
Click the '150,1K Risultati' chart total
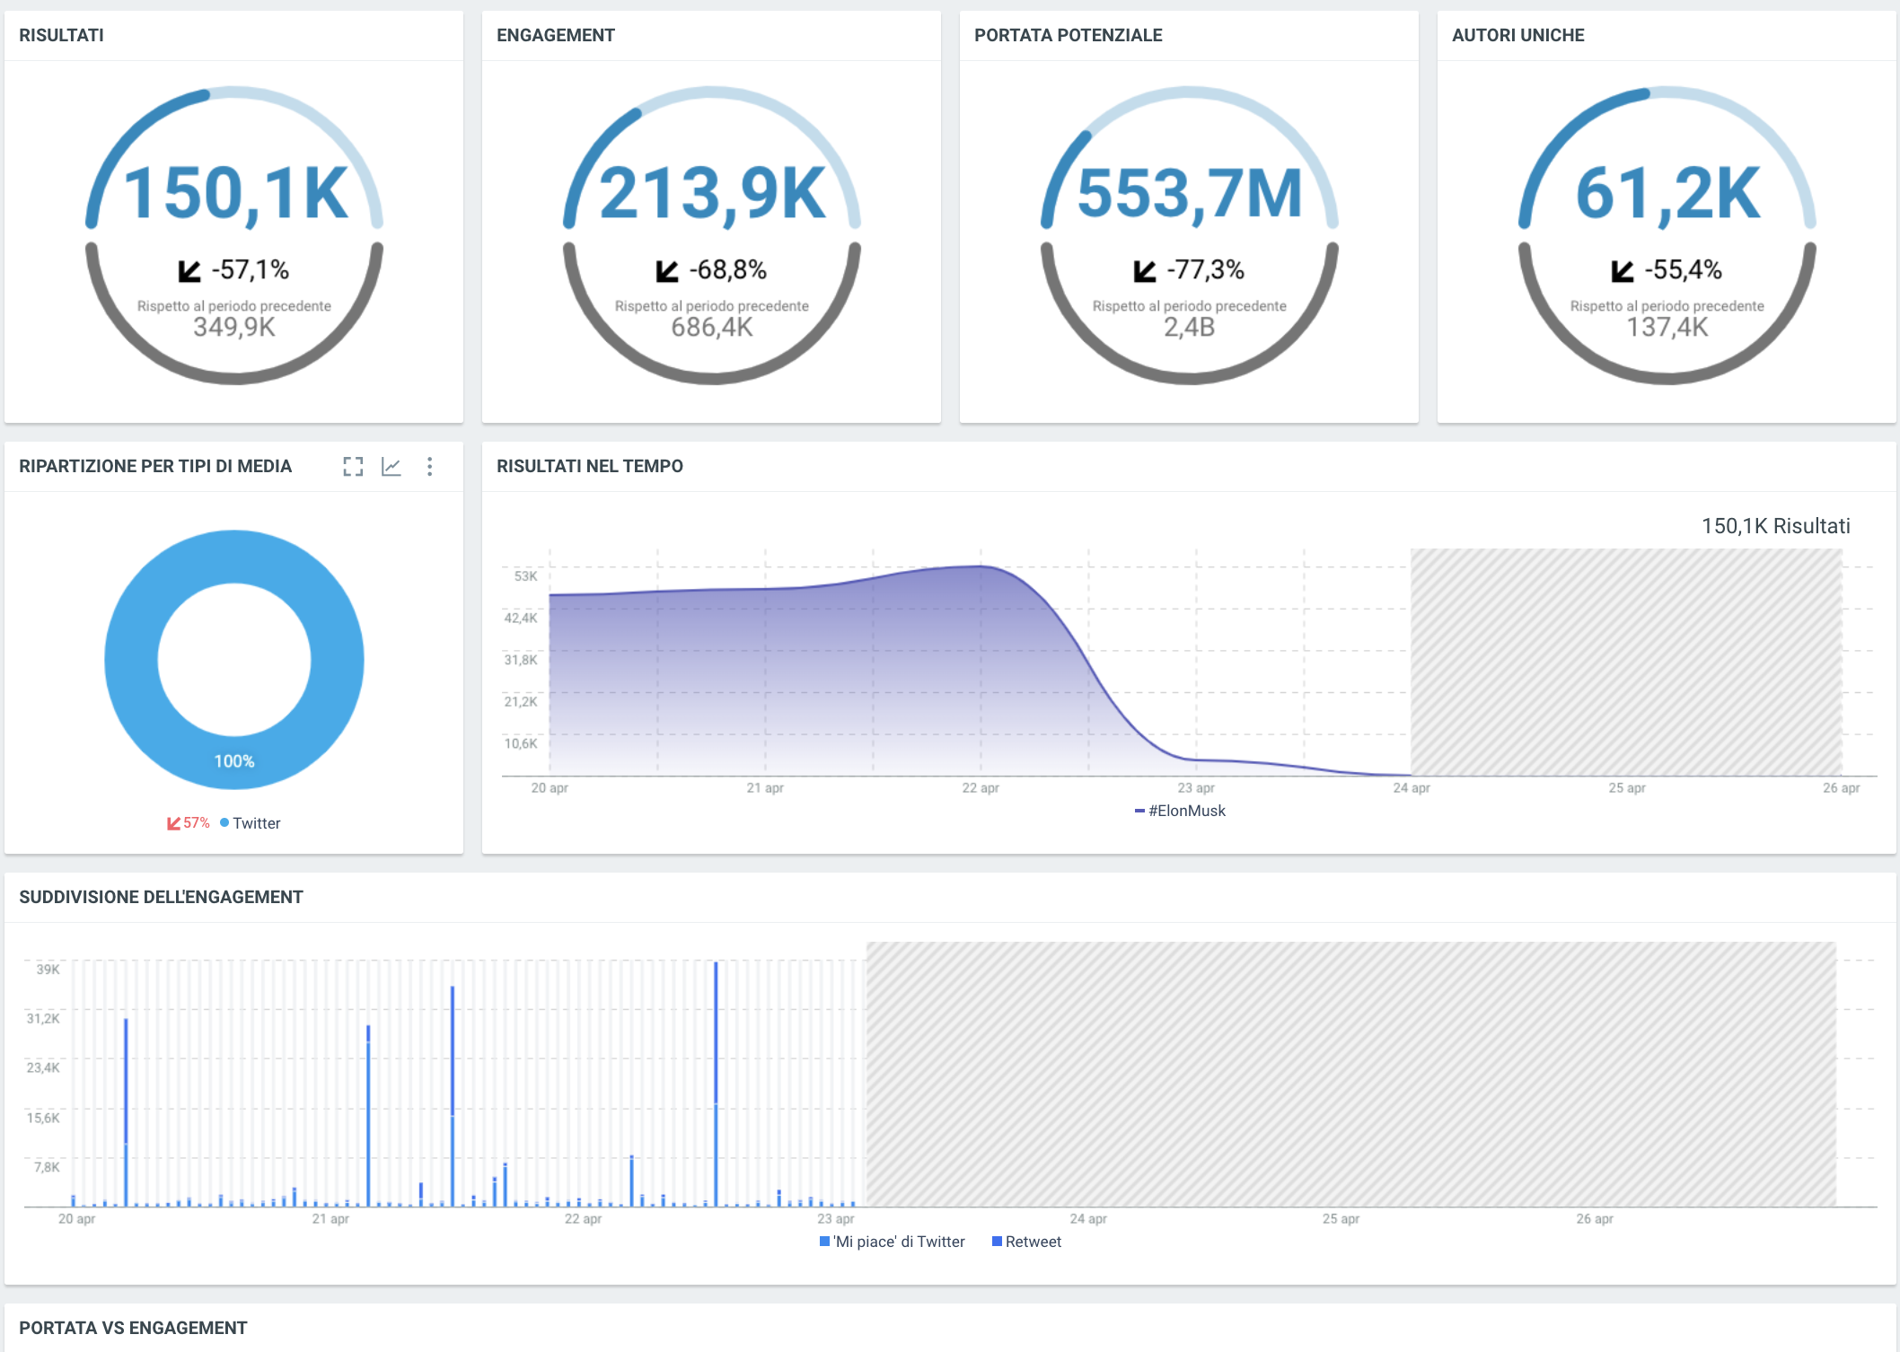pyautogui.click(x=1776, y=526)
